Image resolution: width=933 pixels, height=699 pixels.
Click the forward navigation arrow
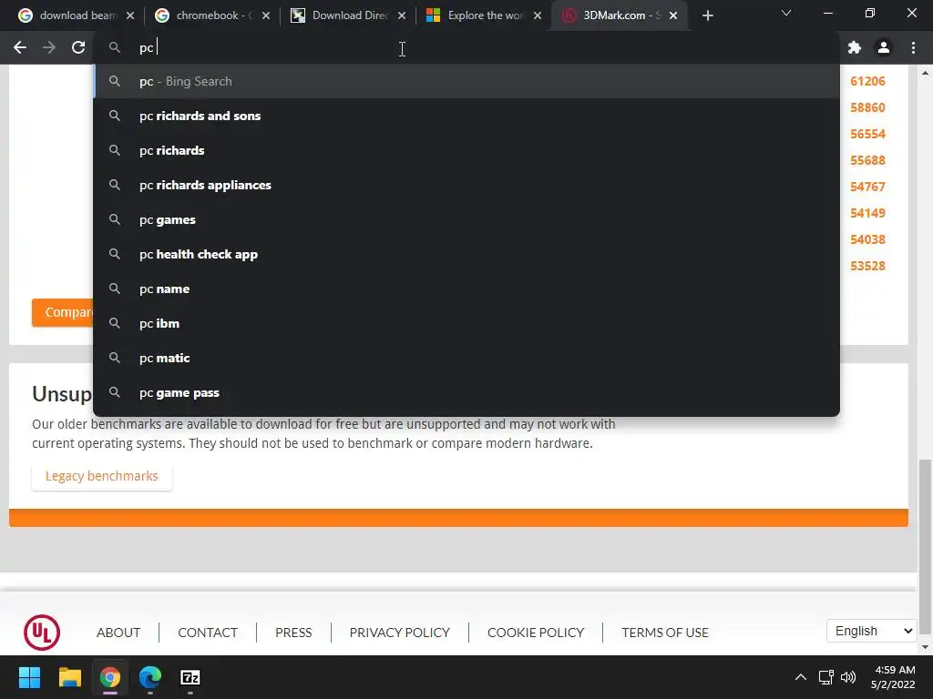(49, 47)
